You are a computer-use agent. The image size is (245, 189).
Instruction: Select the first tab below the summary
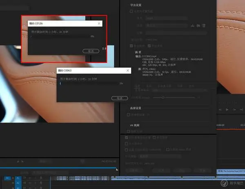click(137, 86)
